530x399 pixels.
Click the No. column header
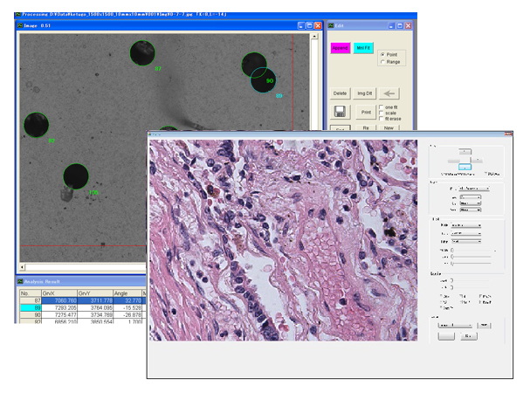click(31, 293)
